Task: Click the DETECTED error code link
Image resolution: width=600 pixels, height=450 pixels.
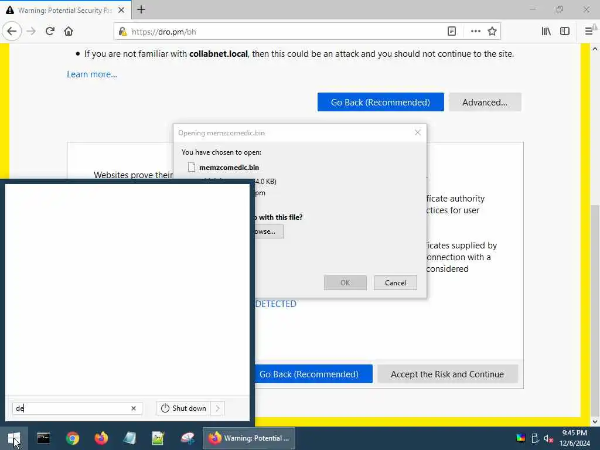Action: tap(275, 304)
